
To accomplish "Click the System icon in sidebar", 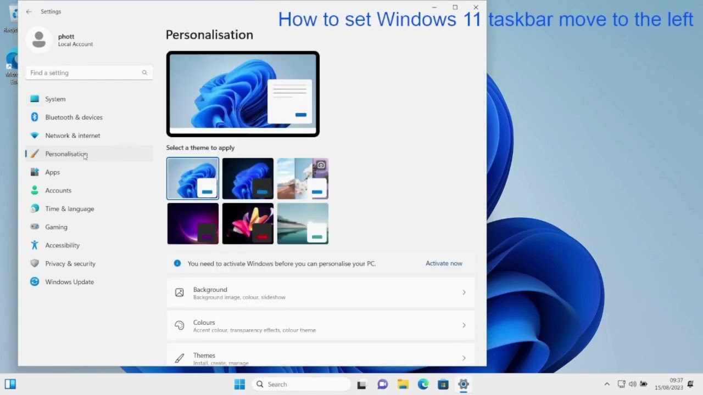I will (x=35, y=99).
